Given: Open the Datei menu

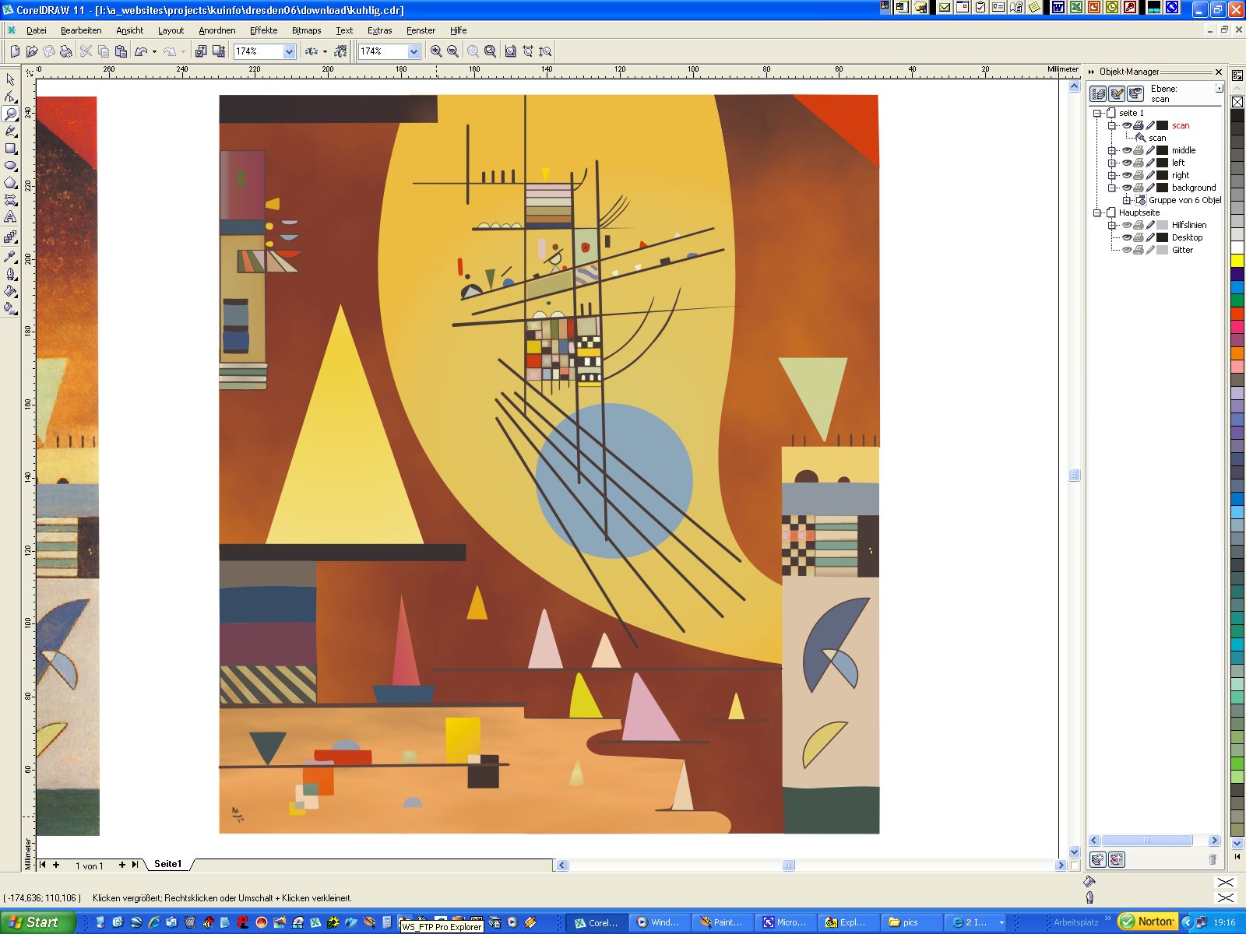Looking at the screenshot, I should click(x=37, y=30).
